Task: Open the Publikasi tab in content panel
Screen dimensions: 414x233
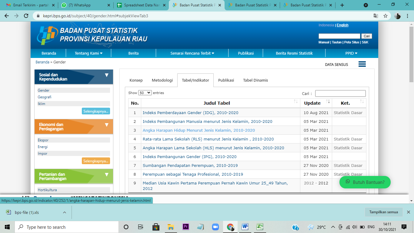Action: tap(226, 80)
